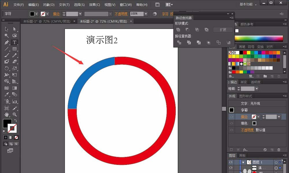Select the Direct Selection arrow tool
Viewport: 289px width, 173px height.
click(x=14, y=29)
